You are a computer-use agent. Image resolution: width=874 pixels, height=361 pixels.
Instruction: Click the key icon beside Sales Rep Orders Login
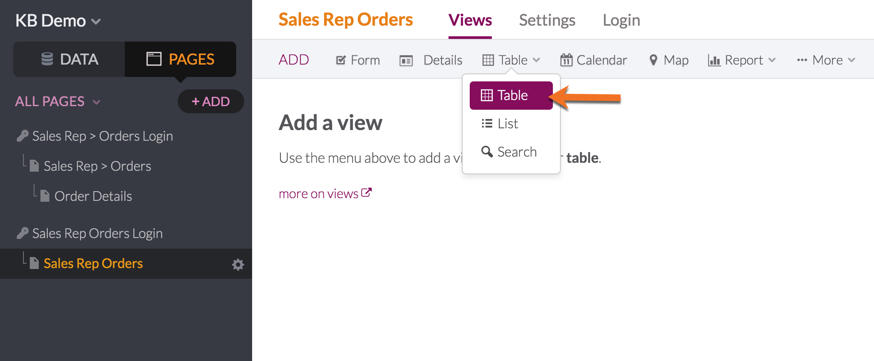pyautogui.click(x=23, y=233)
